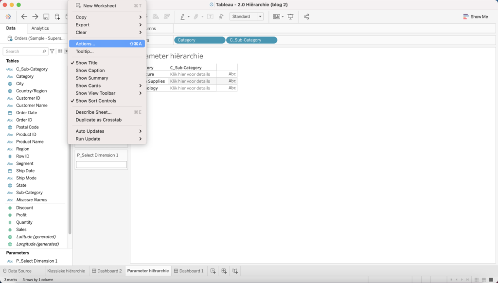Click the pin fix axes icon

tap(221, 17)
